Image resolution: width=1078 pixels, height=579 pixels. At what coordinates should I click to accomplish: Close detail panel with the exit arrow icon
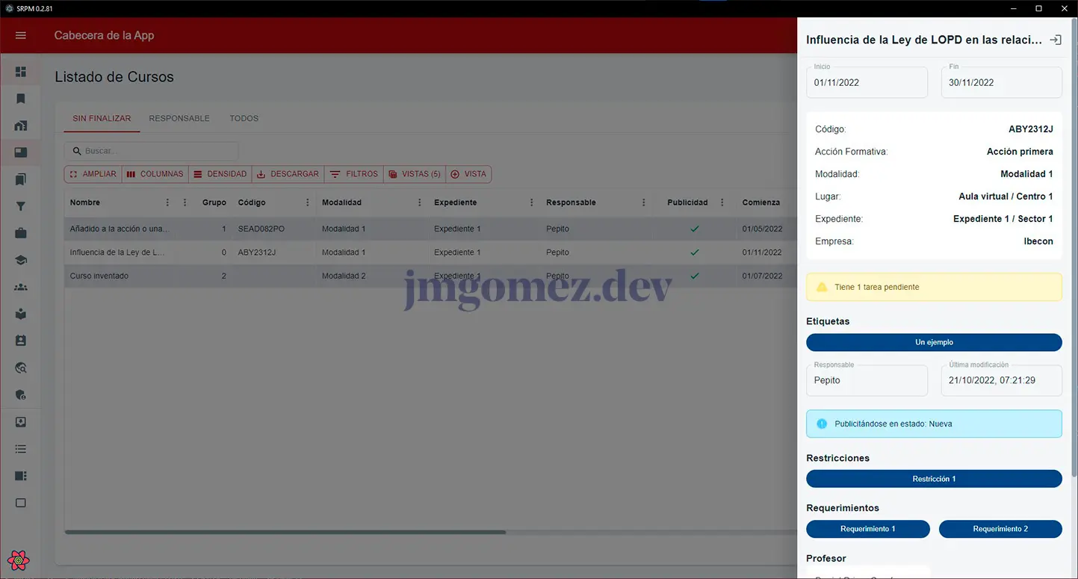pyautogui.click(x=1055, y=40)
